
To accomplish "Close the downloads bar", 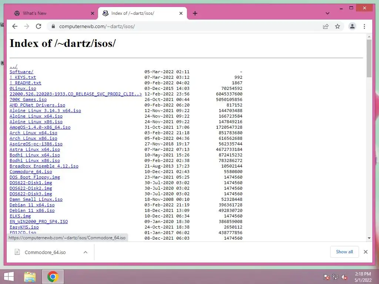I will pyautogui.click(x=365, y=252).
